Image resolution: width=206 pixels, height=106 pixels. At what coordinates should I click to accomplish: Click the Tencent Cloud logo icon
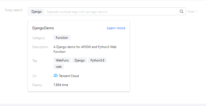pos(56,75)
